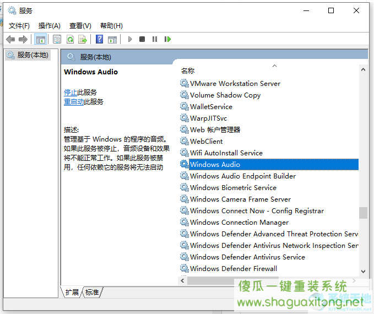Select Windows Audio Endpoint Builder
This screenshot has height=314, width=374.
[243, 176]
